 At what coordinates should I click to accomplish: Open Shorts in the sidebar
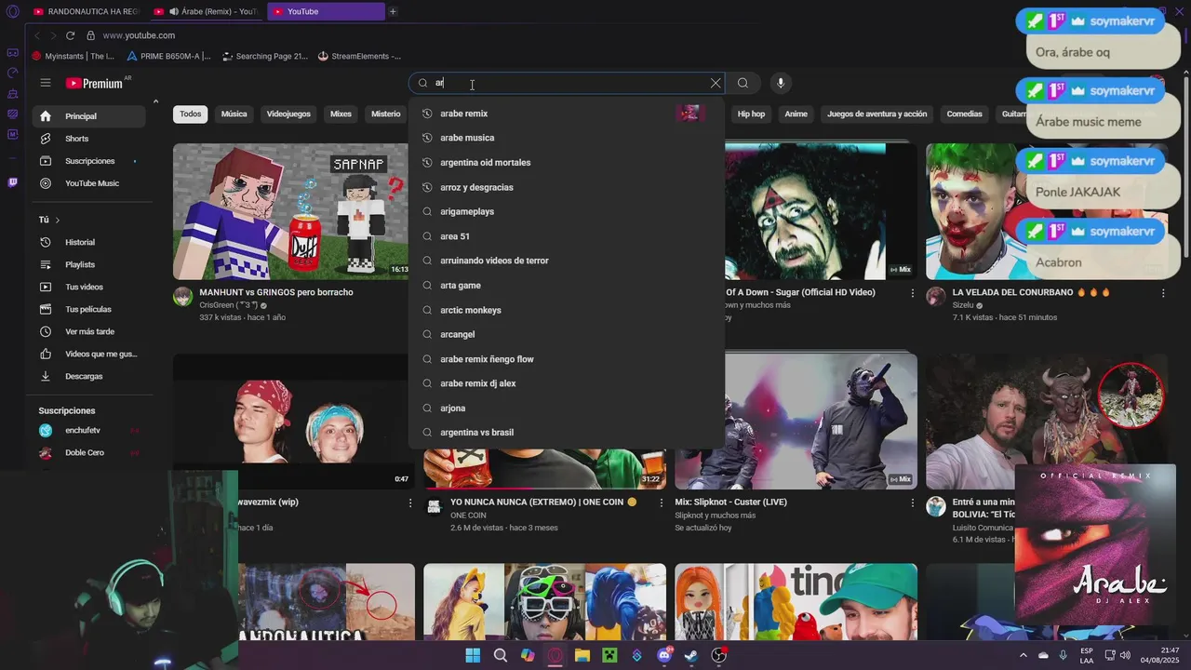click(x=88, y=139)
